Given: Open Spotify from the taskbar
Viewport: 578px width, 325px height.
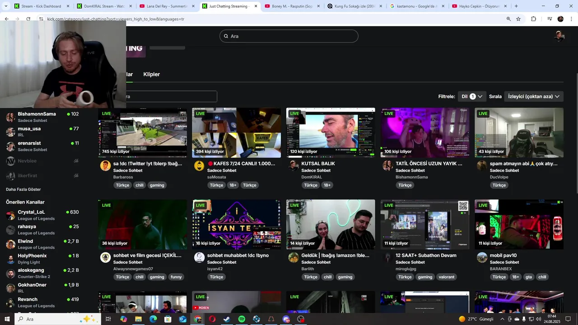Looking at the screenshot, I should [x=242, y=319].
